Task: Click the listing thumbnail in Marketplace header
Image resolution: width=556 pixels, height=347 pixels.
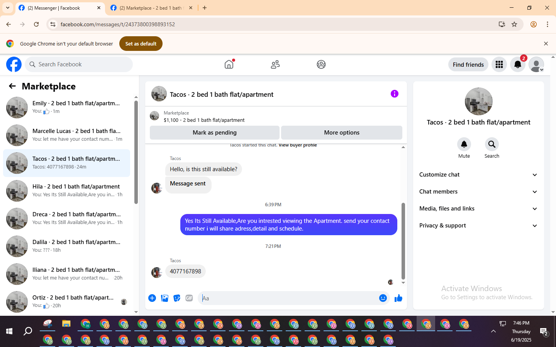Action: pos(154,116)
